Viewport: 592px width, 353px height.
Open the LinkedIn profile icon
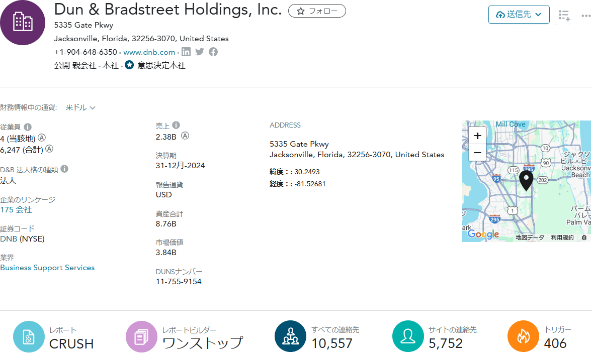186,52
